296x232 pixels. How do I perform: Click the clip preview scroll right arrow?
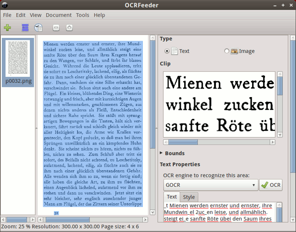click(272, 142)
